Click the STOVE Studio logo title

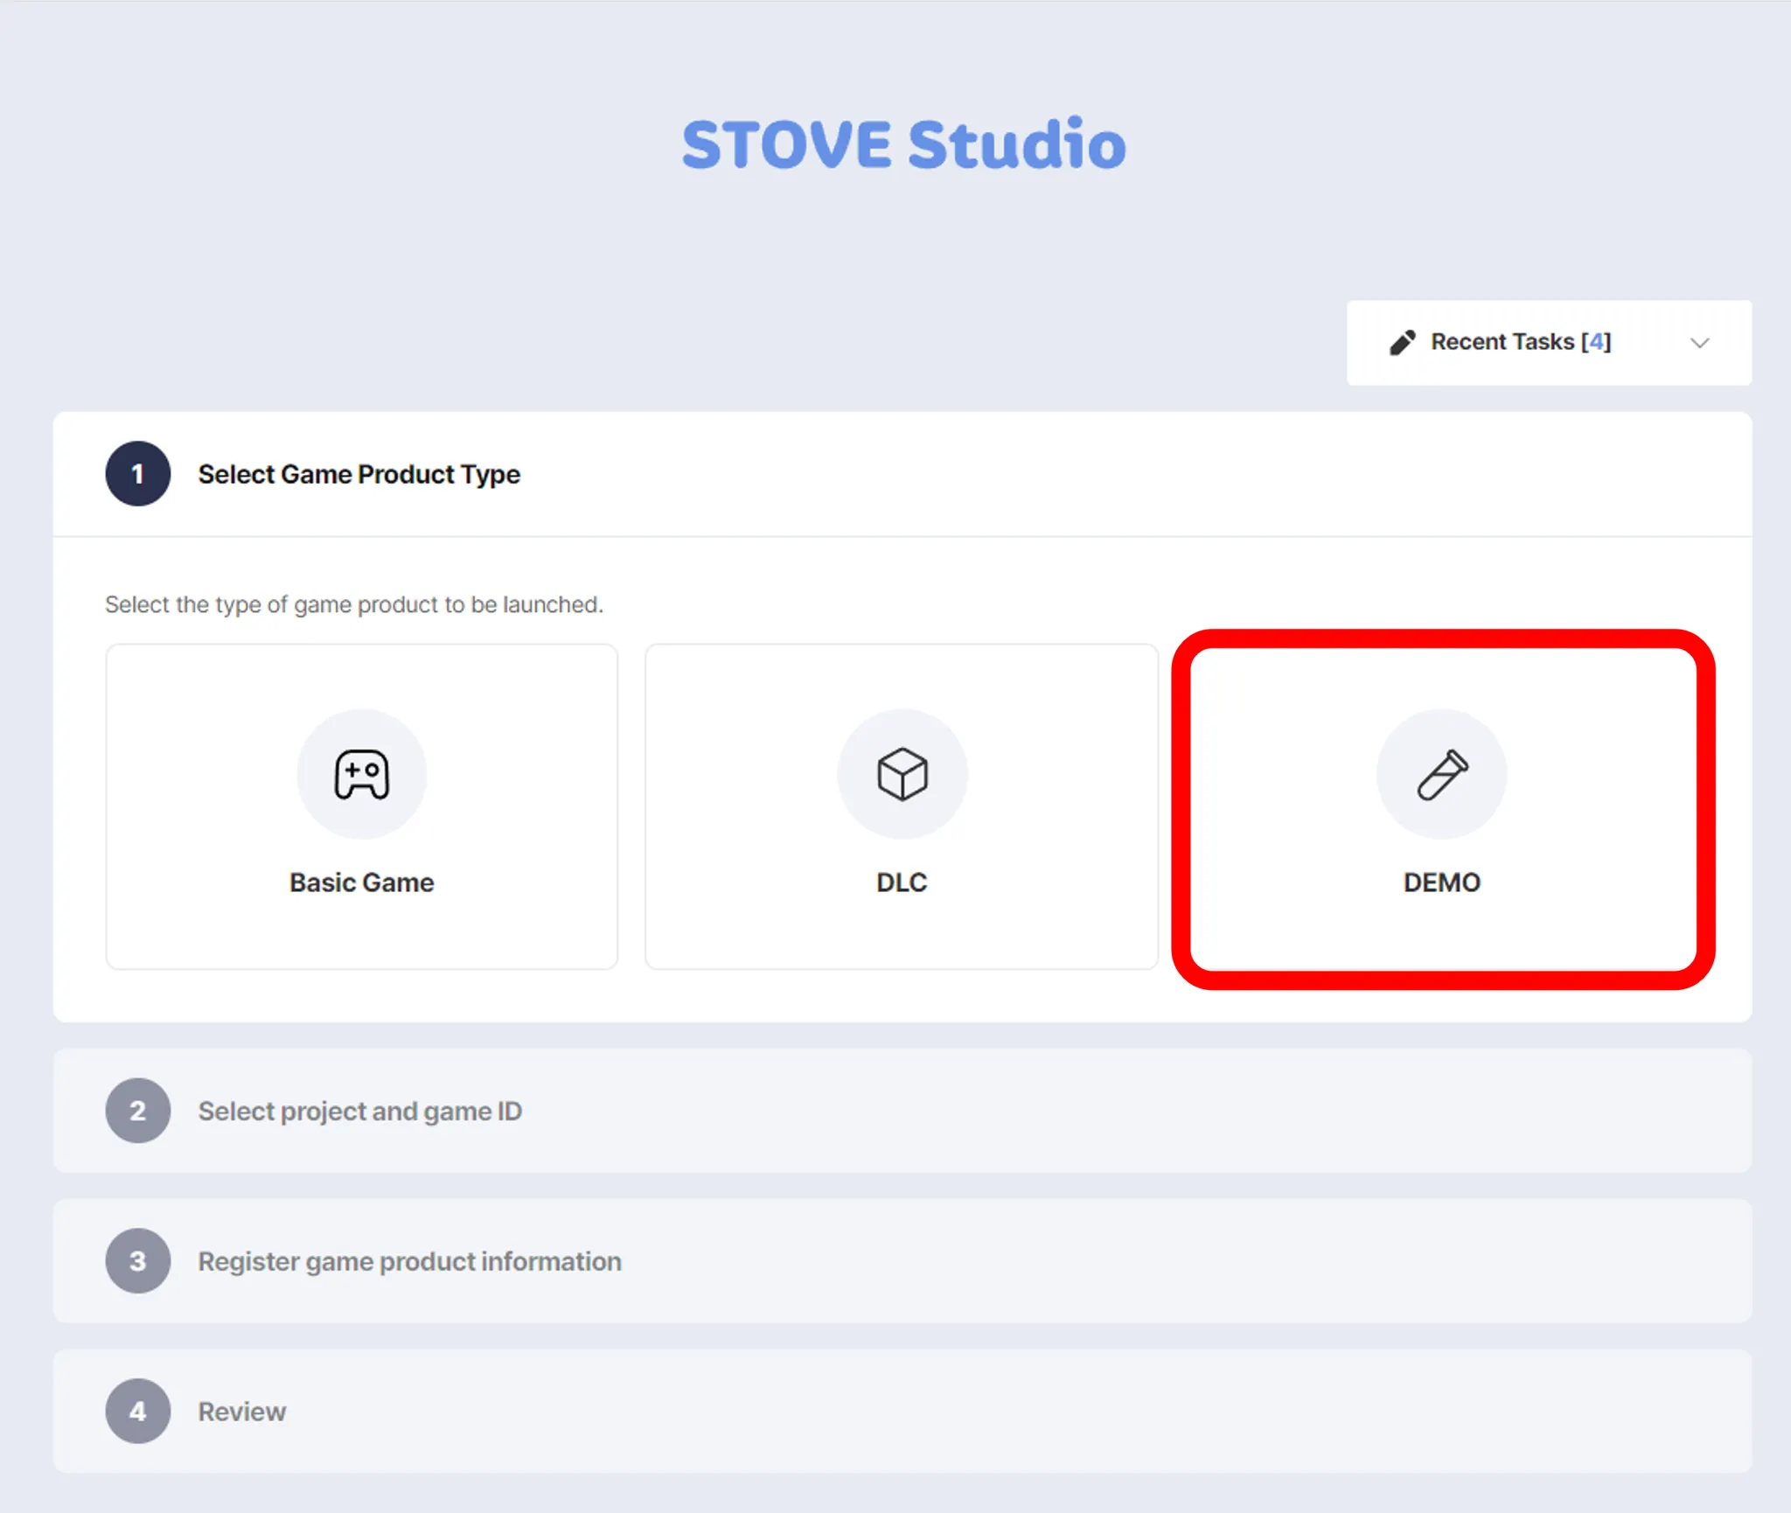[903, 144]
